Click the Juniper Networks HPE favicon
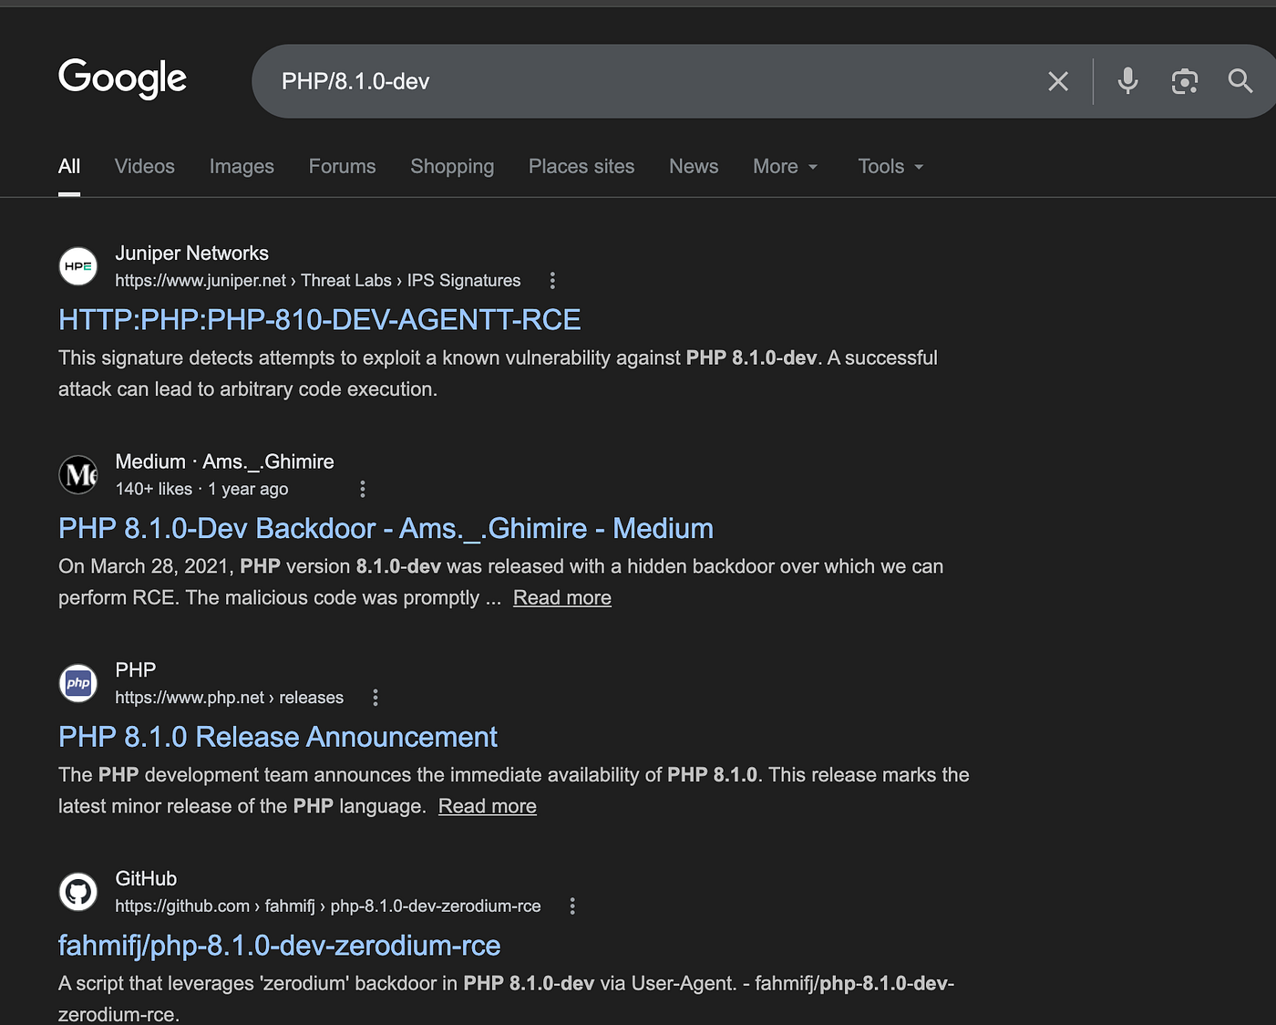 [78, 266]
